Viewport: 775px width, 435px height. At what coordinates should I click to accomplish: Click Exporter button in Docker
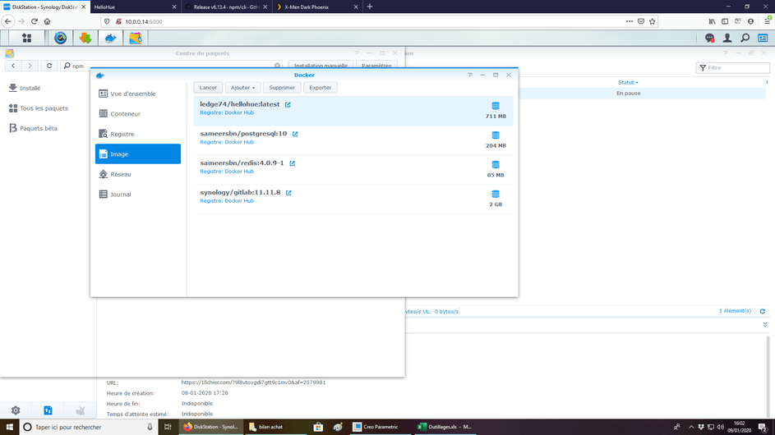(321, 87)
